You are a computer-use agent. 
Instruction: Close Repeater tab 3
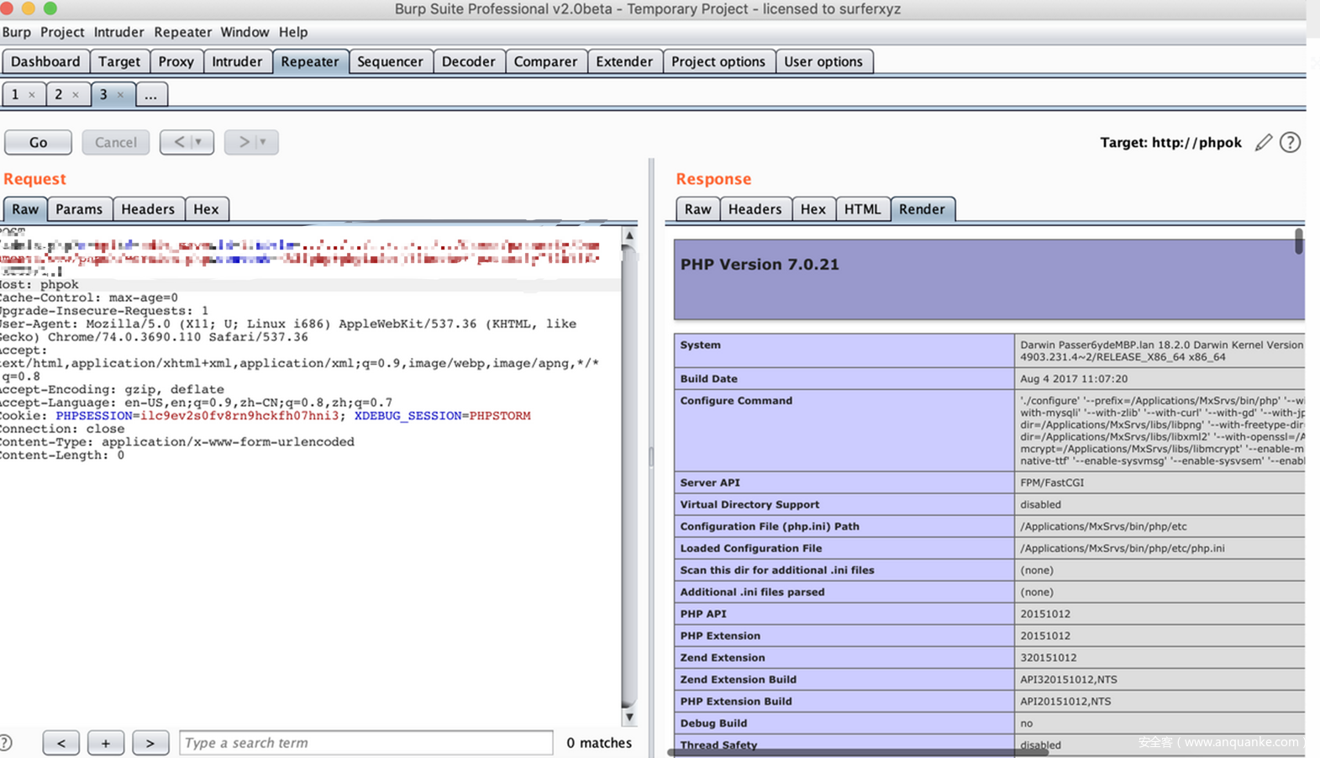pos(120,95)
